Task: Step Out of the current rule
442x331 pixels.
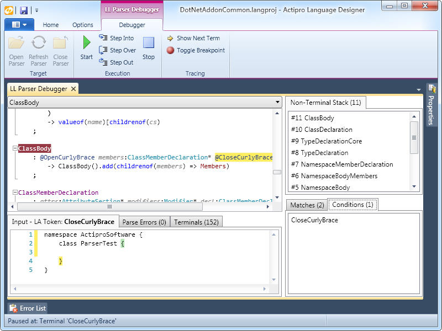Action: coord(116,62)
